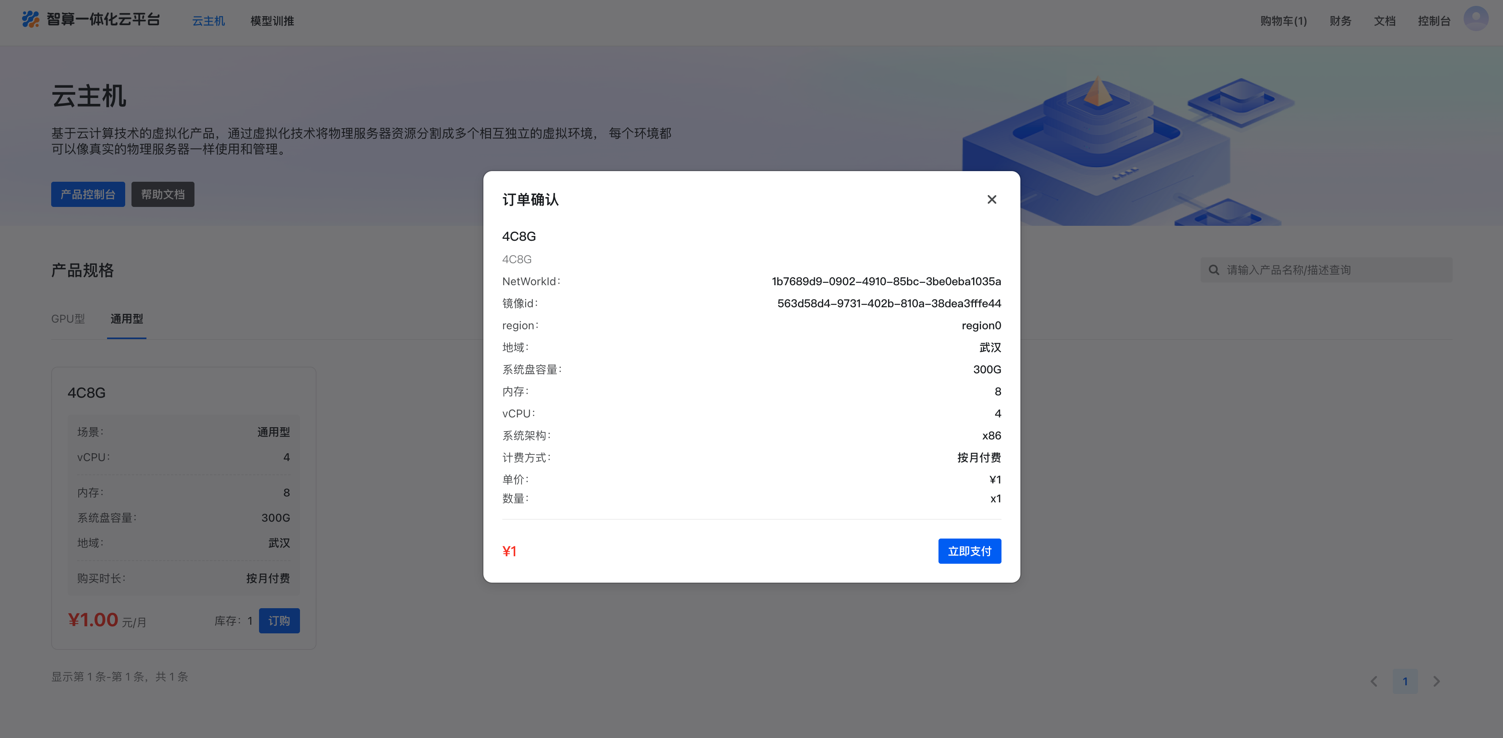
Task: Open the 产品控制台 page
Action: pyautogui.click(x=87, y=194)
